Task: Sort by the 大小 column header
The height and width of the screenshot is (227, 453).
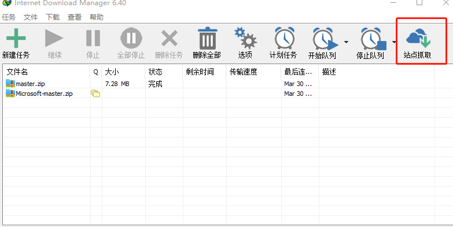Action: point(123,72)
